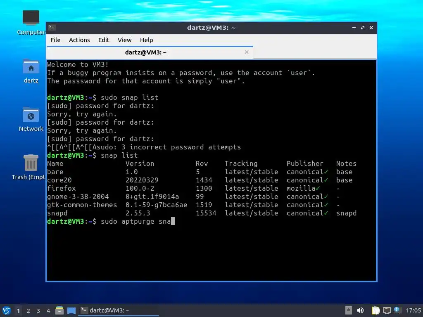Click the 'Publisher' column header
Image resolution: width=423 pixels, height=317 pixels.
(305, 163)
